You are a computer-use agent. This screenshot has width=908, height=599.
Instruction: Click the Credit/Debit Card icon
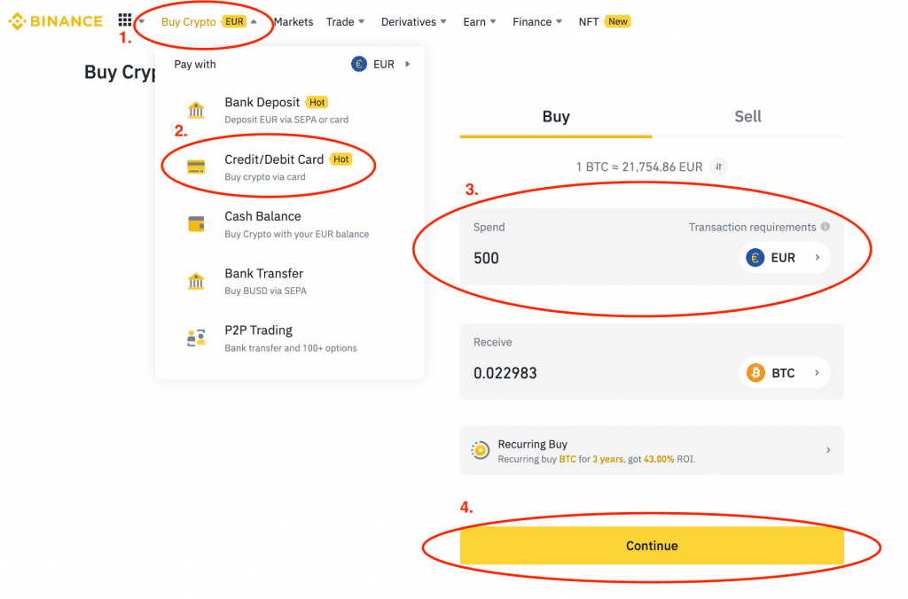point(196,167)
